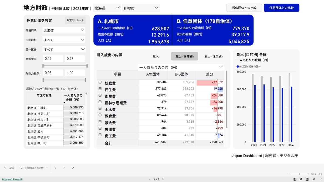Select the 北海道 神恵内村 row
Screen dimensions: 324x182
coord(55,114)
